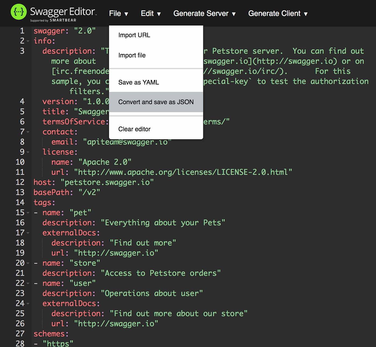Image resolution: width=376 pixels, height=347 pixels.
Task: Click the apache.org LICENSE-2.0.html URL
Action: [183, 172]
